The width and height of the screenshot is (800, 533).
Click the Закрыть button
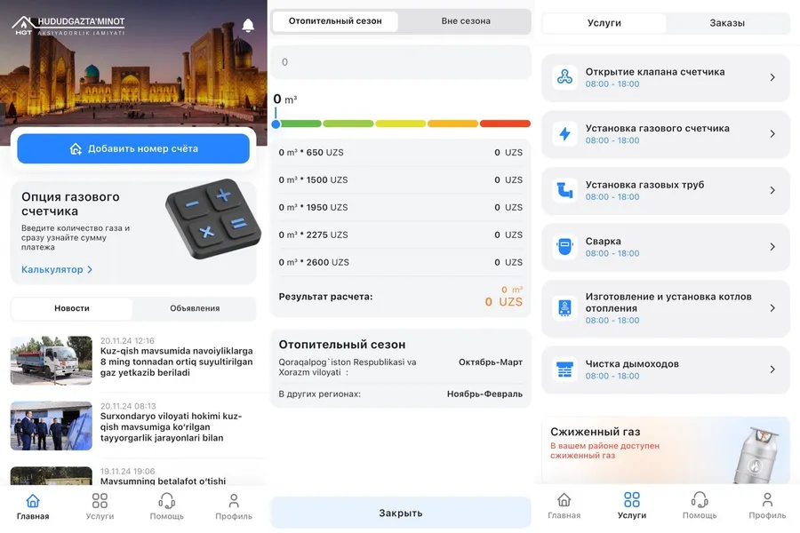click(x=401, y=513)
